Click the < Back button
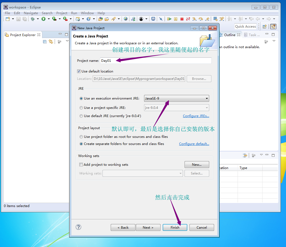Viewport: 286px width, 247px height. (x=123, y=228)
